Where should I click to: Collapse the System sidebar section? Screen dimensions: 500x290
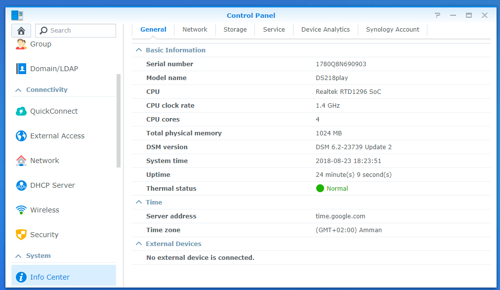tap(18, 256)
